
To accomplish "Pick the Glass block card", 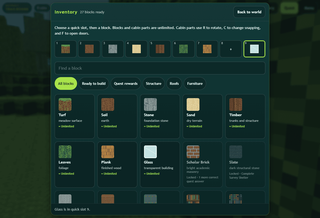I will pos(160,165).
